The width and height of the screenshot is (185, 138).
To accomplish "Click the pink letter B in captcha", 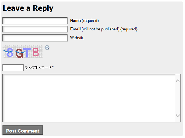I will pos(36,52).
